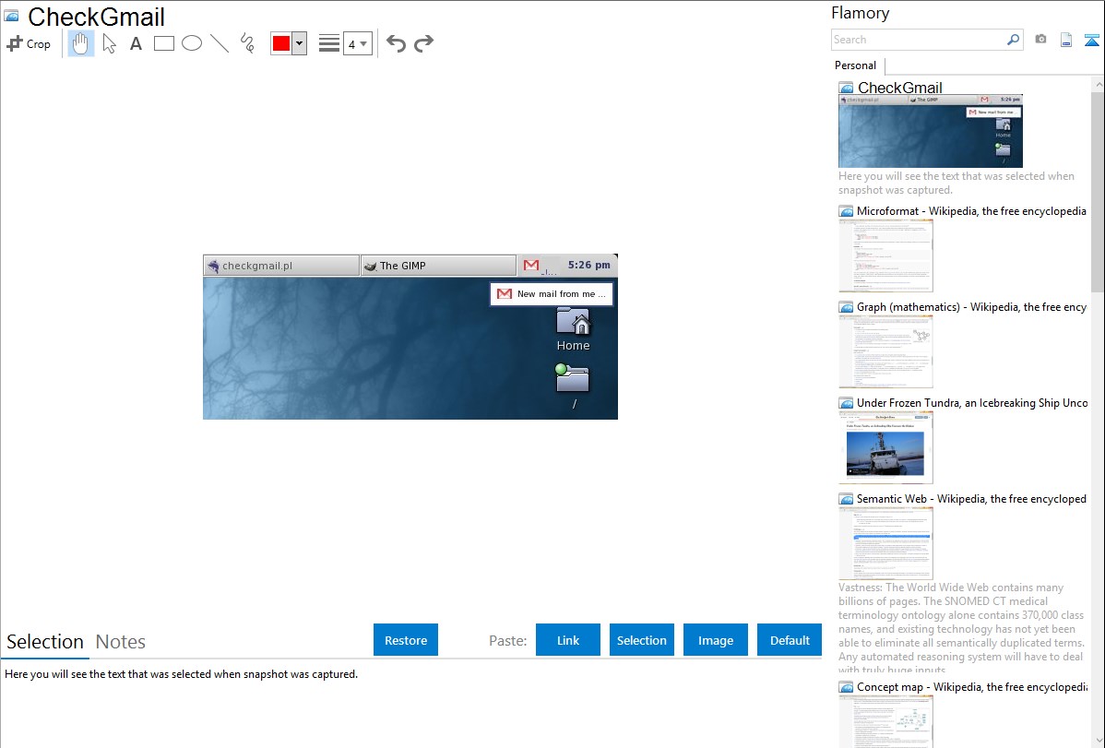Choose the freehand squiggle tool

coord(247,43)
